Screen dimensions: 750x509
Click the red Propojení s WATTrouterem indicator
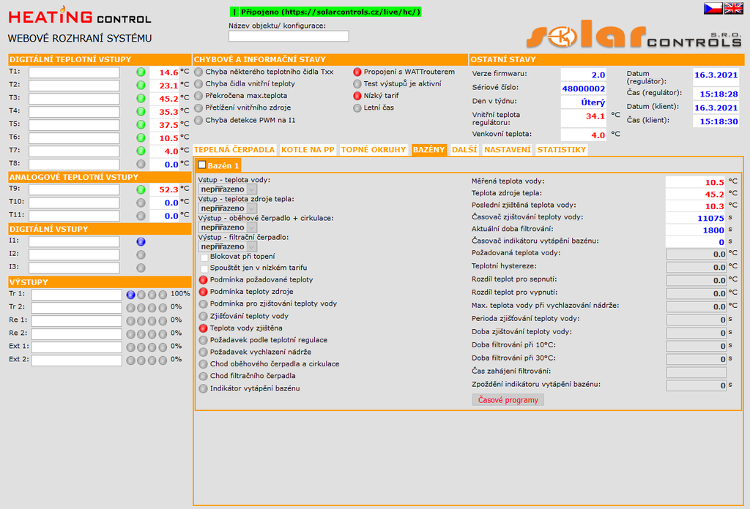pyautogui.click(x=357, y=72)
